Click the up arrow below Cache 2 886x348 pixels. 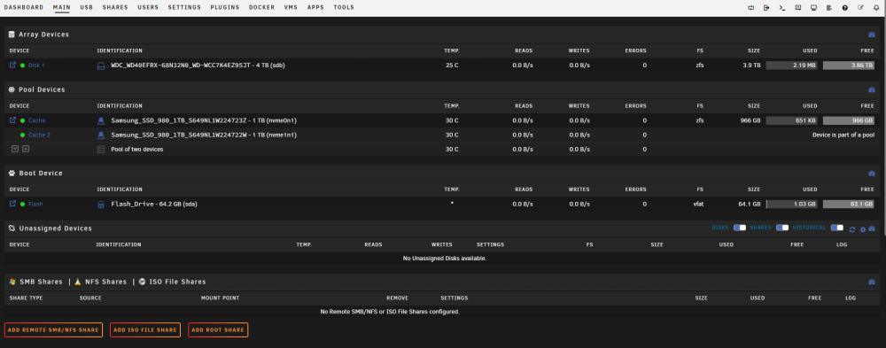(x=26, y=149)
